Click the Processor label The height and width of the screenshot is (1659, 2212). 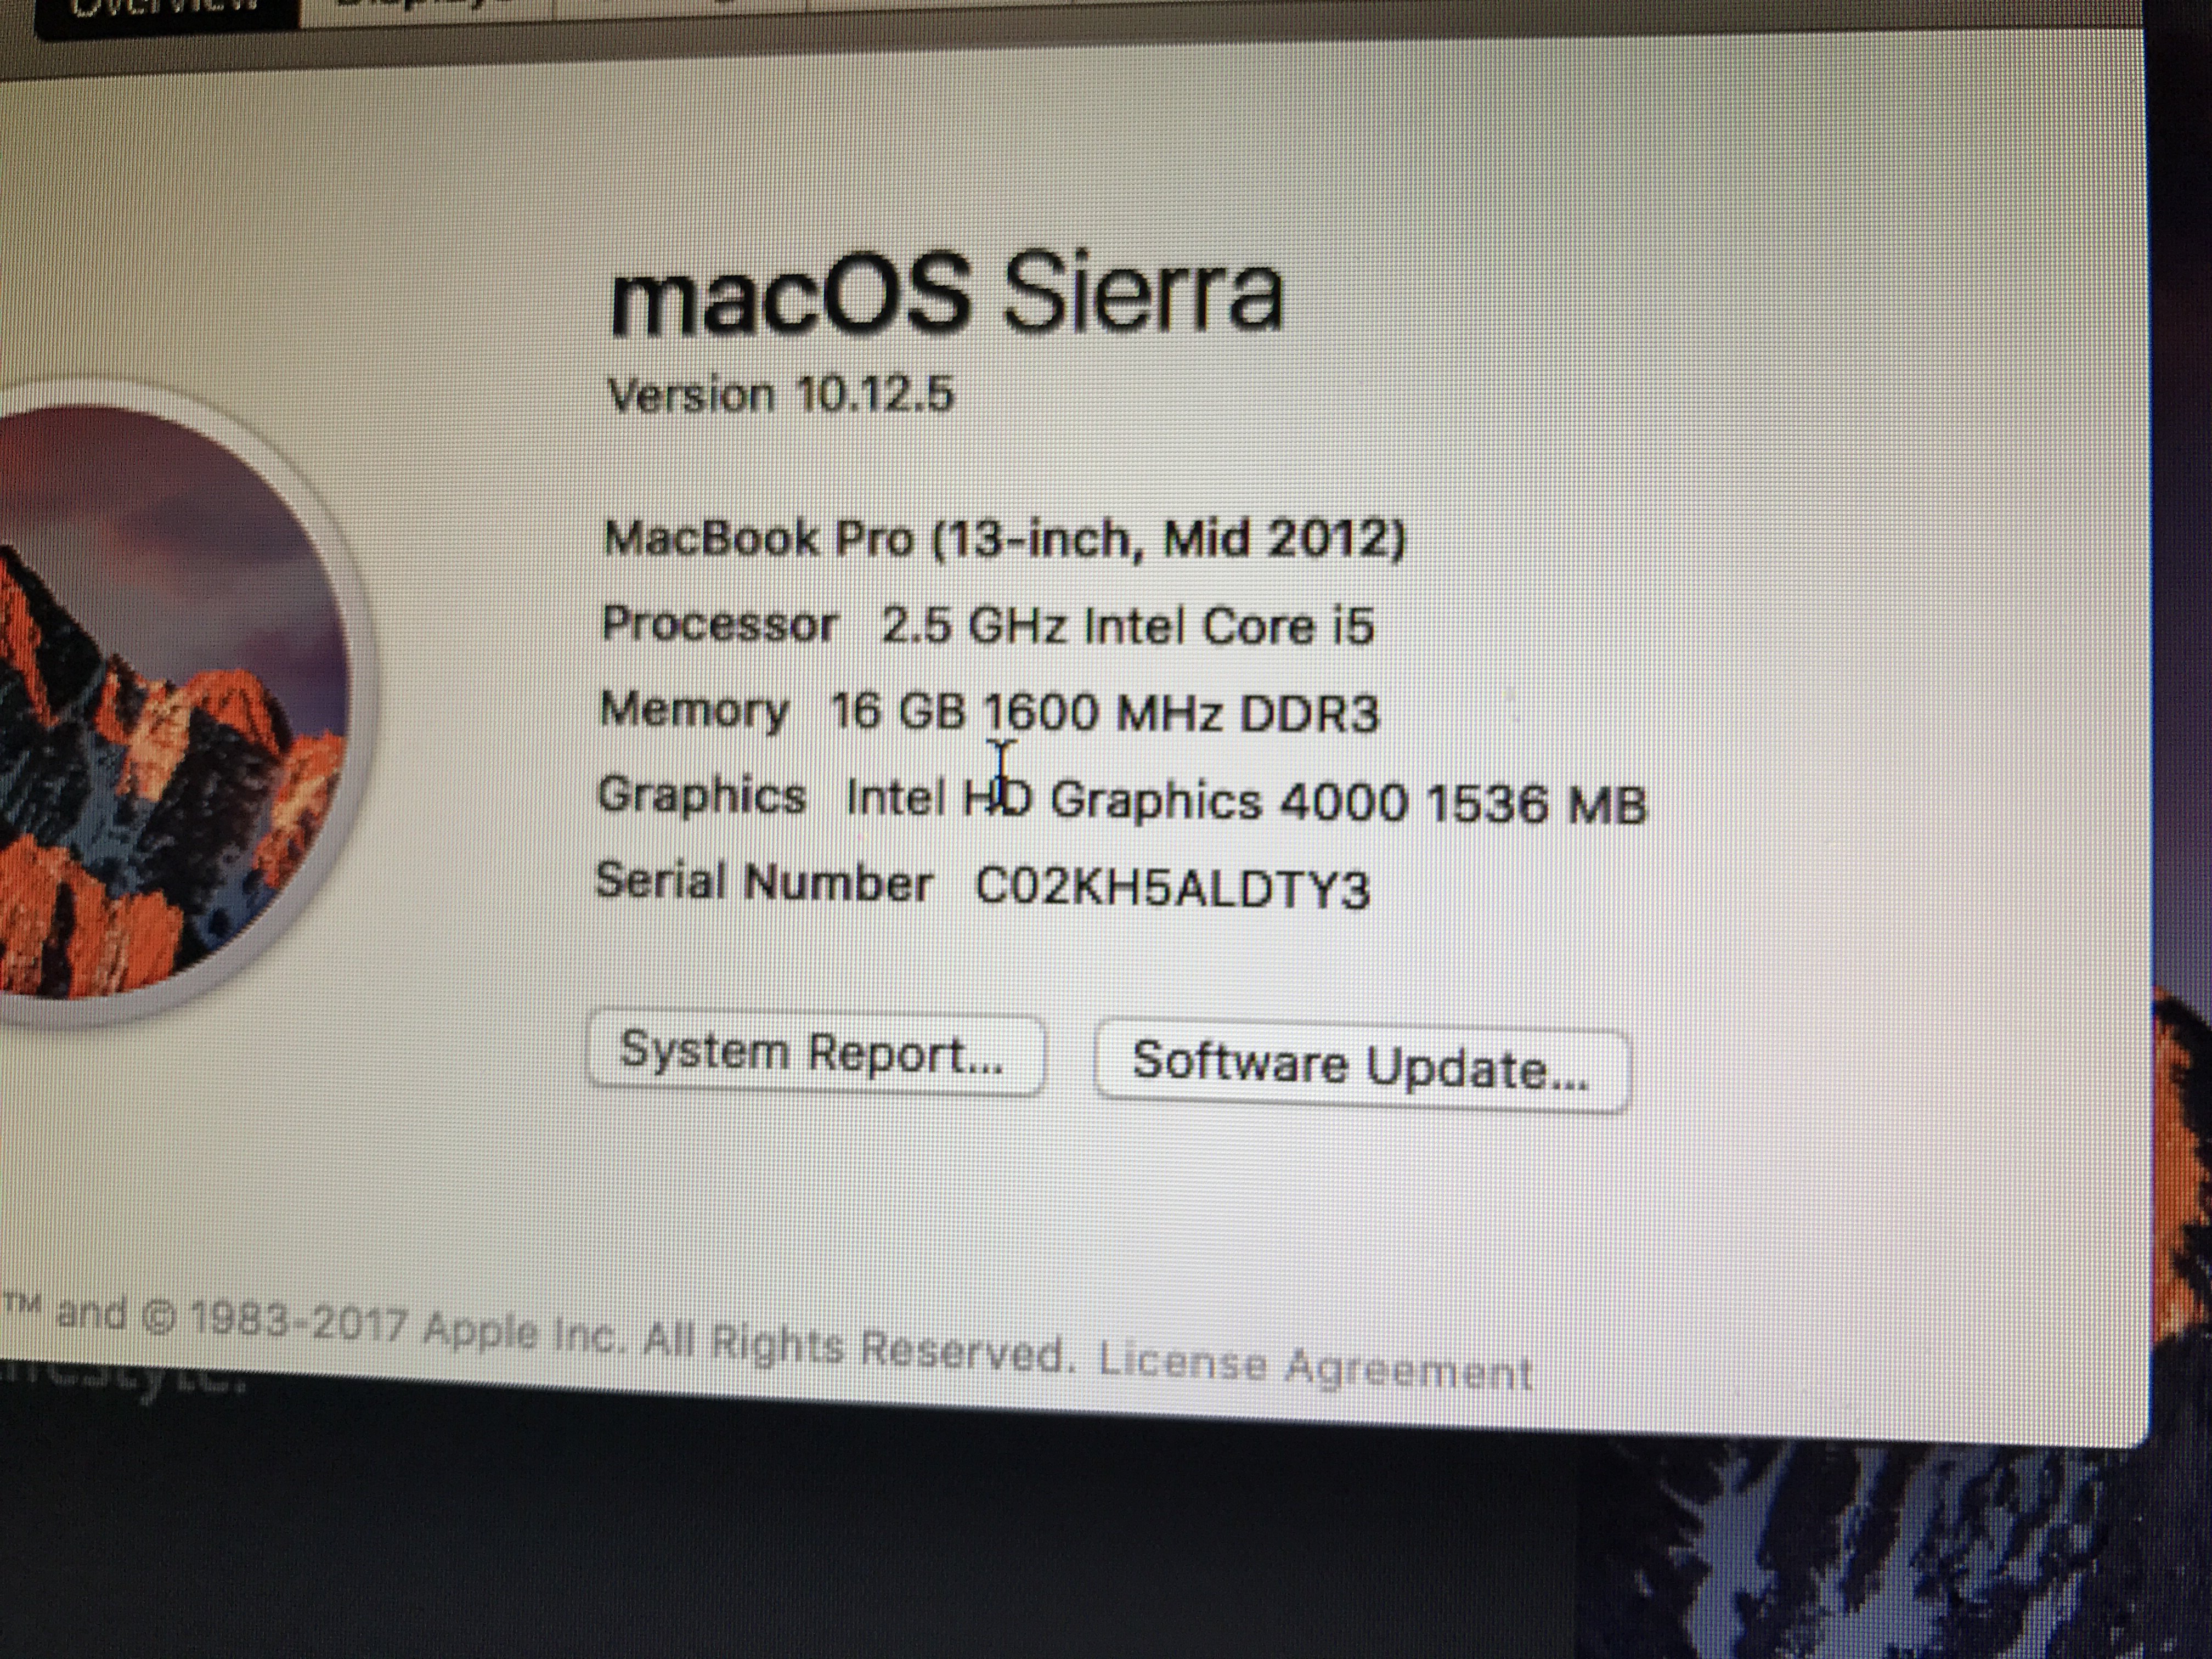719,623
